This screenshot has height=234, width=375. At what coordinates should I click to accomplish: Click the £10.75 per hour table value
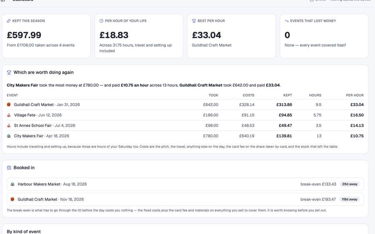click(x=357, y=136)
